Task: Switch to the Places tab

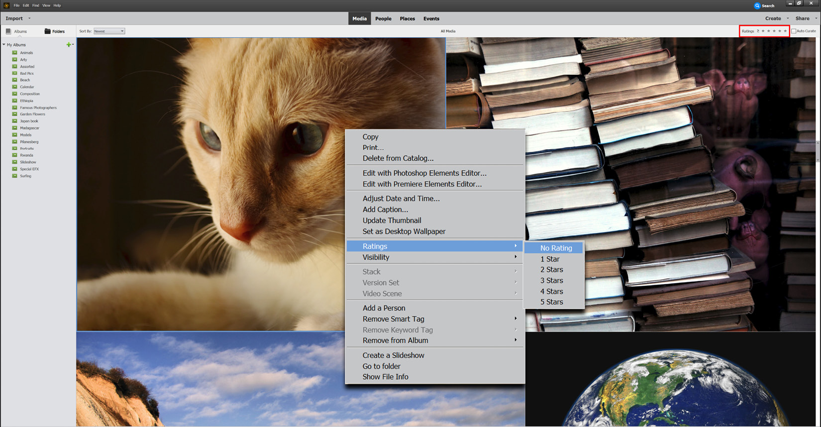Action: pos(407,18)
